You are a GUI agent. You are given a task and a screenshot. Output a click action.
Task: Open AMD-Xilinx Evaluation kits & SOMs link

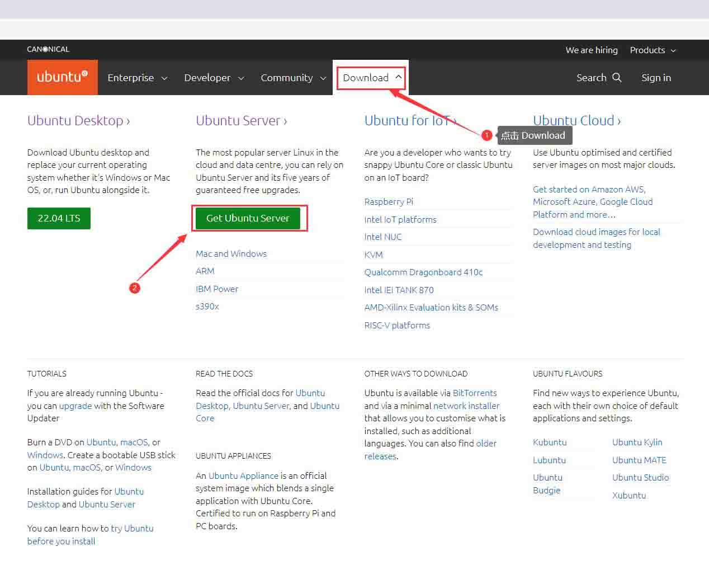tap(431, 307)
